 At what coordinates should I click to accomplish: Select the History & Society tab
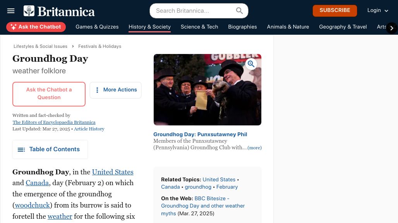pyautogui.click(x=149, y=27)
